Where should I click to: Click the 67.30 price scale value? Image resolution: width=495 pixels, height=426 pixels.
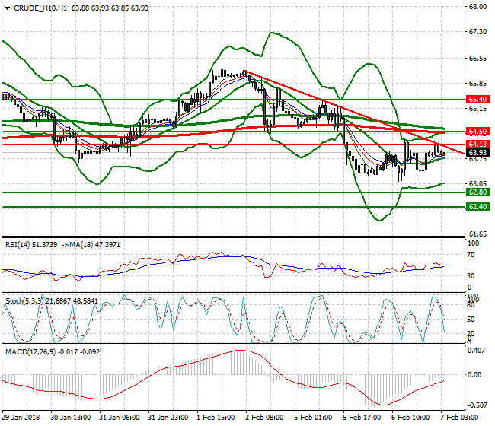[477, 32]
